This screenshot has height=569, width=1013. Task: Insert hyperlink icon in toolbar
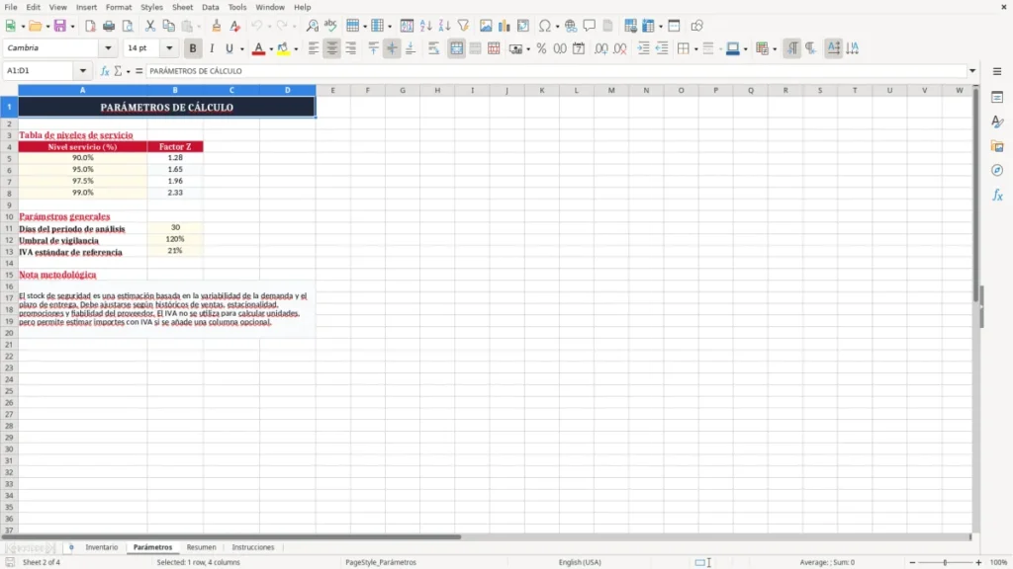[571, 26]
